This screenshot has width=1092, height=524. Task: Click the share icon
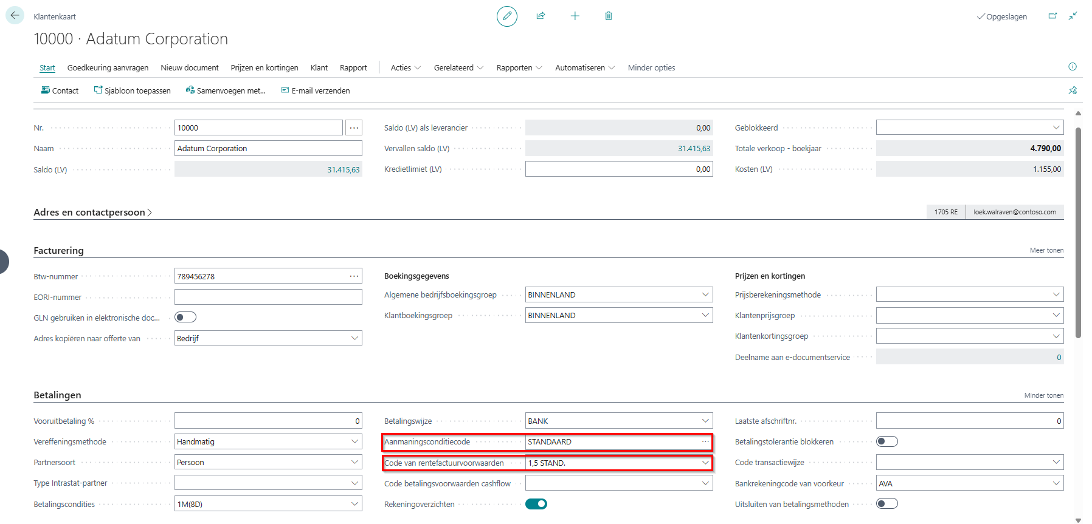541,16
